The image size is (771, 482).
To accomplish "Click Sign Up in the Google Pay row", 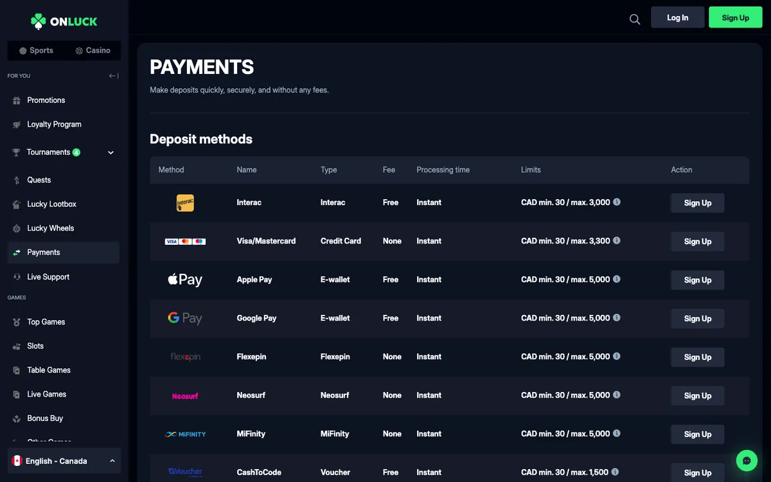I will 697,319.
